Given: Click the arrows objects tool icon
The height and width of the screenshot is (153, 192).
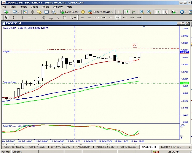Looking at the screenshot, I should tap(72, 18).
